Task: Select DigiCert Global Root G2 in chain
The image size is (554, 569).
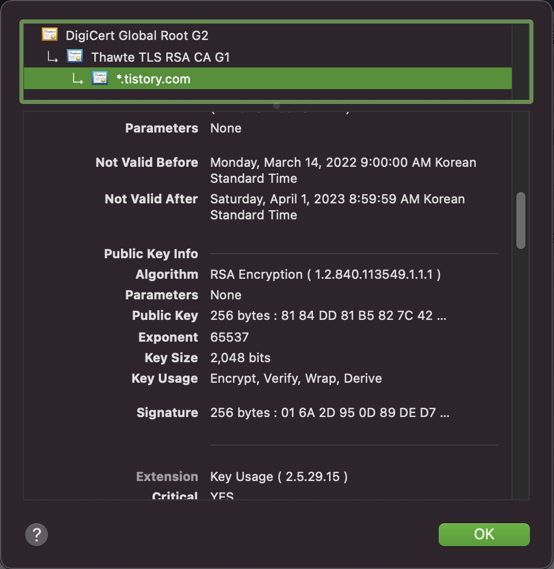Action: (x=268, y=35)
